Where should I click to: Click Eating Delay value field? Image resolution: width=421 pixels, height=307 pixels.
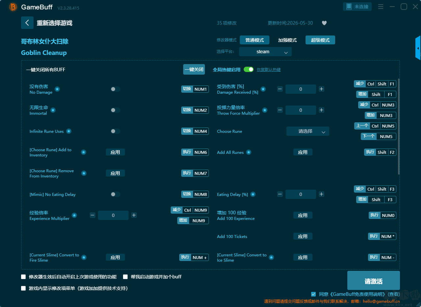(x=301, y=194)
